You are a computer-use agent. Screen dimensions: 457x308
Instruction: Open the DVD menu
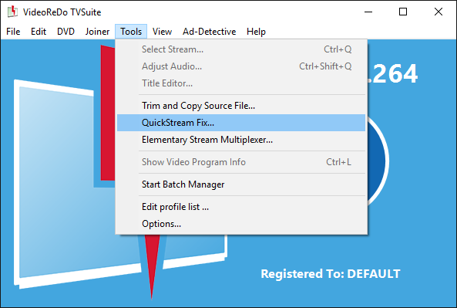point(66,32)
